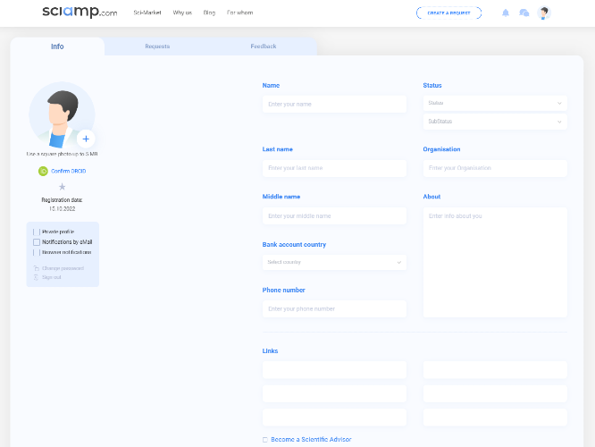Focus the Enter your phone number field
Screen dimensions: 595x447
tap(334, 308)
